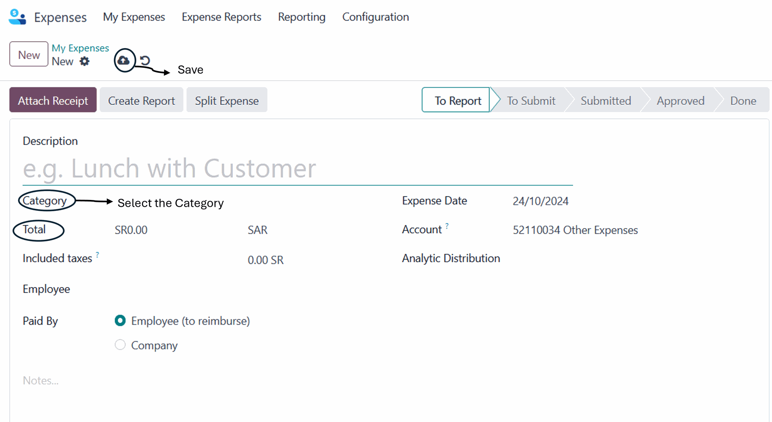Open the Expense Reports menu
This screenshot has height=422, width=772.
point(221,17)
